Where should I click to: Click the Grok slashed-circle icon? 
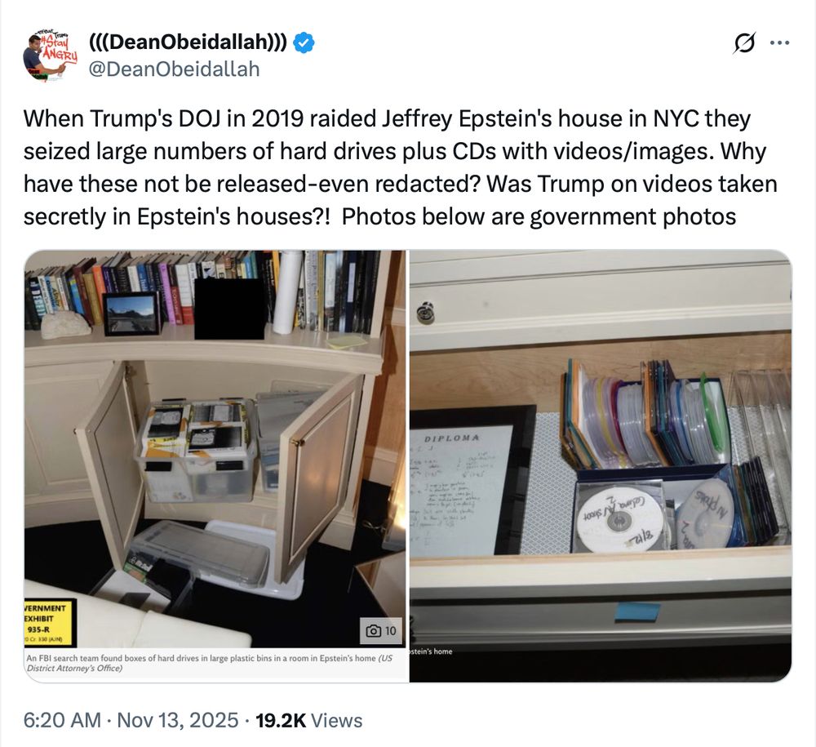click(744, 42)
